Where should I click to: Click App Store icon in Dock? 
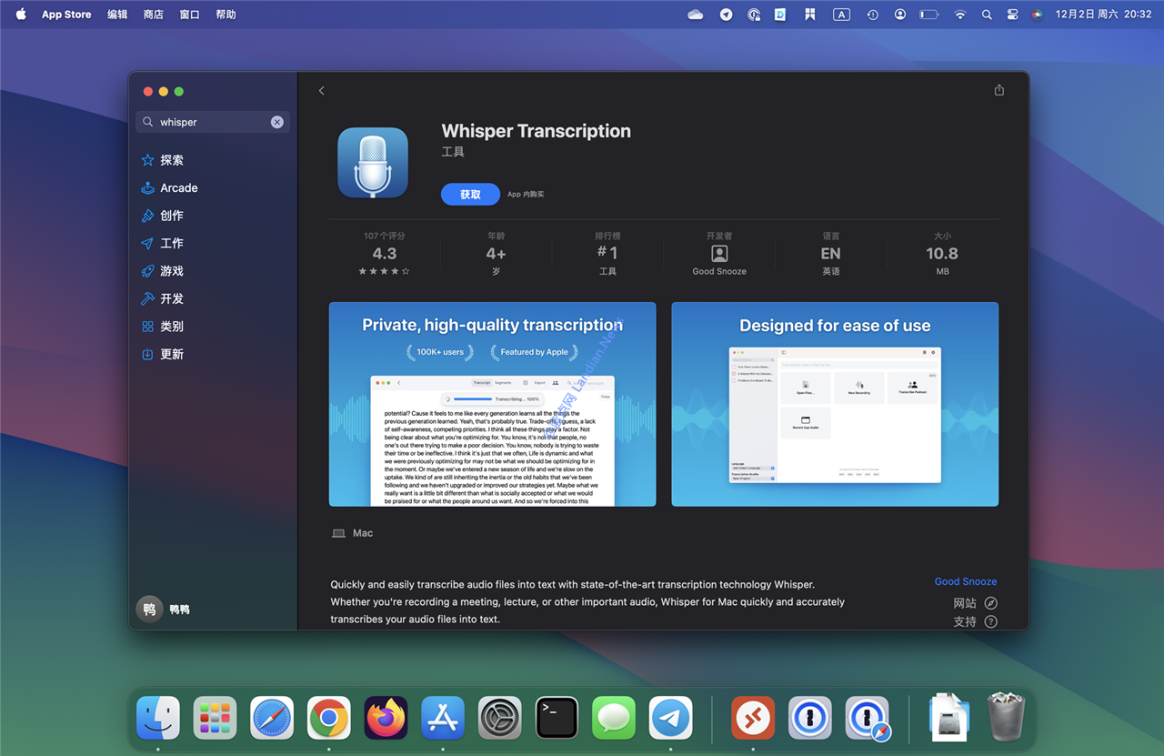click(x=443, y=718)
